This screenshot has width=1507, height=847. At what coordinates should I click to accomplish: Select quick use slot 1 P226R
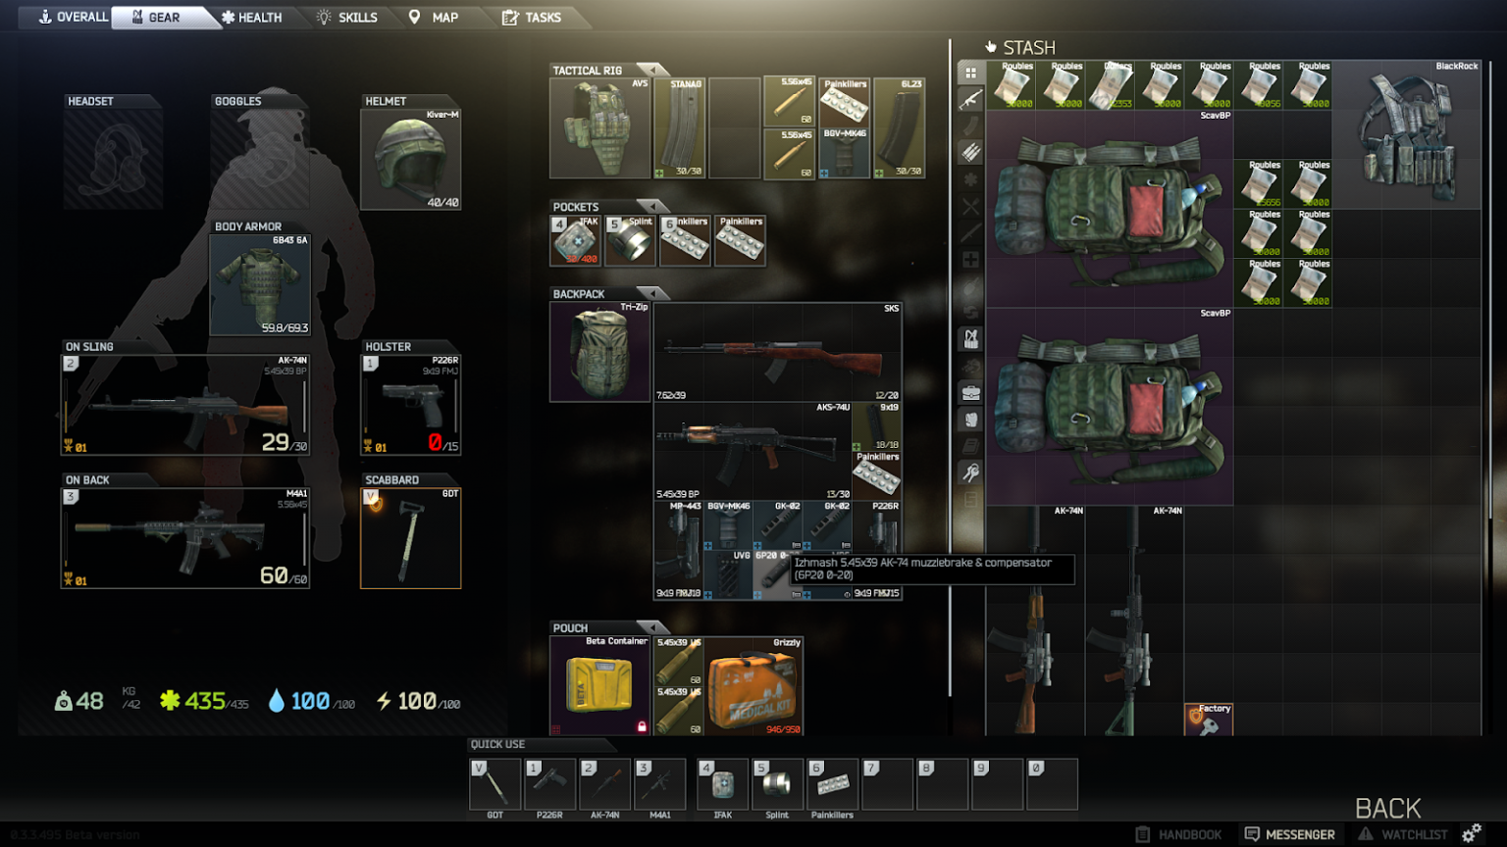[x=549, y=783]
